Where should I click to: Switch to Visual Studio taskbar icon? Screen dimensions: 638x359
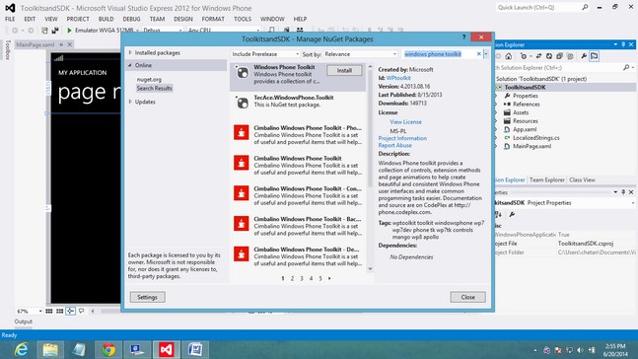pos(167,350)
